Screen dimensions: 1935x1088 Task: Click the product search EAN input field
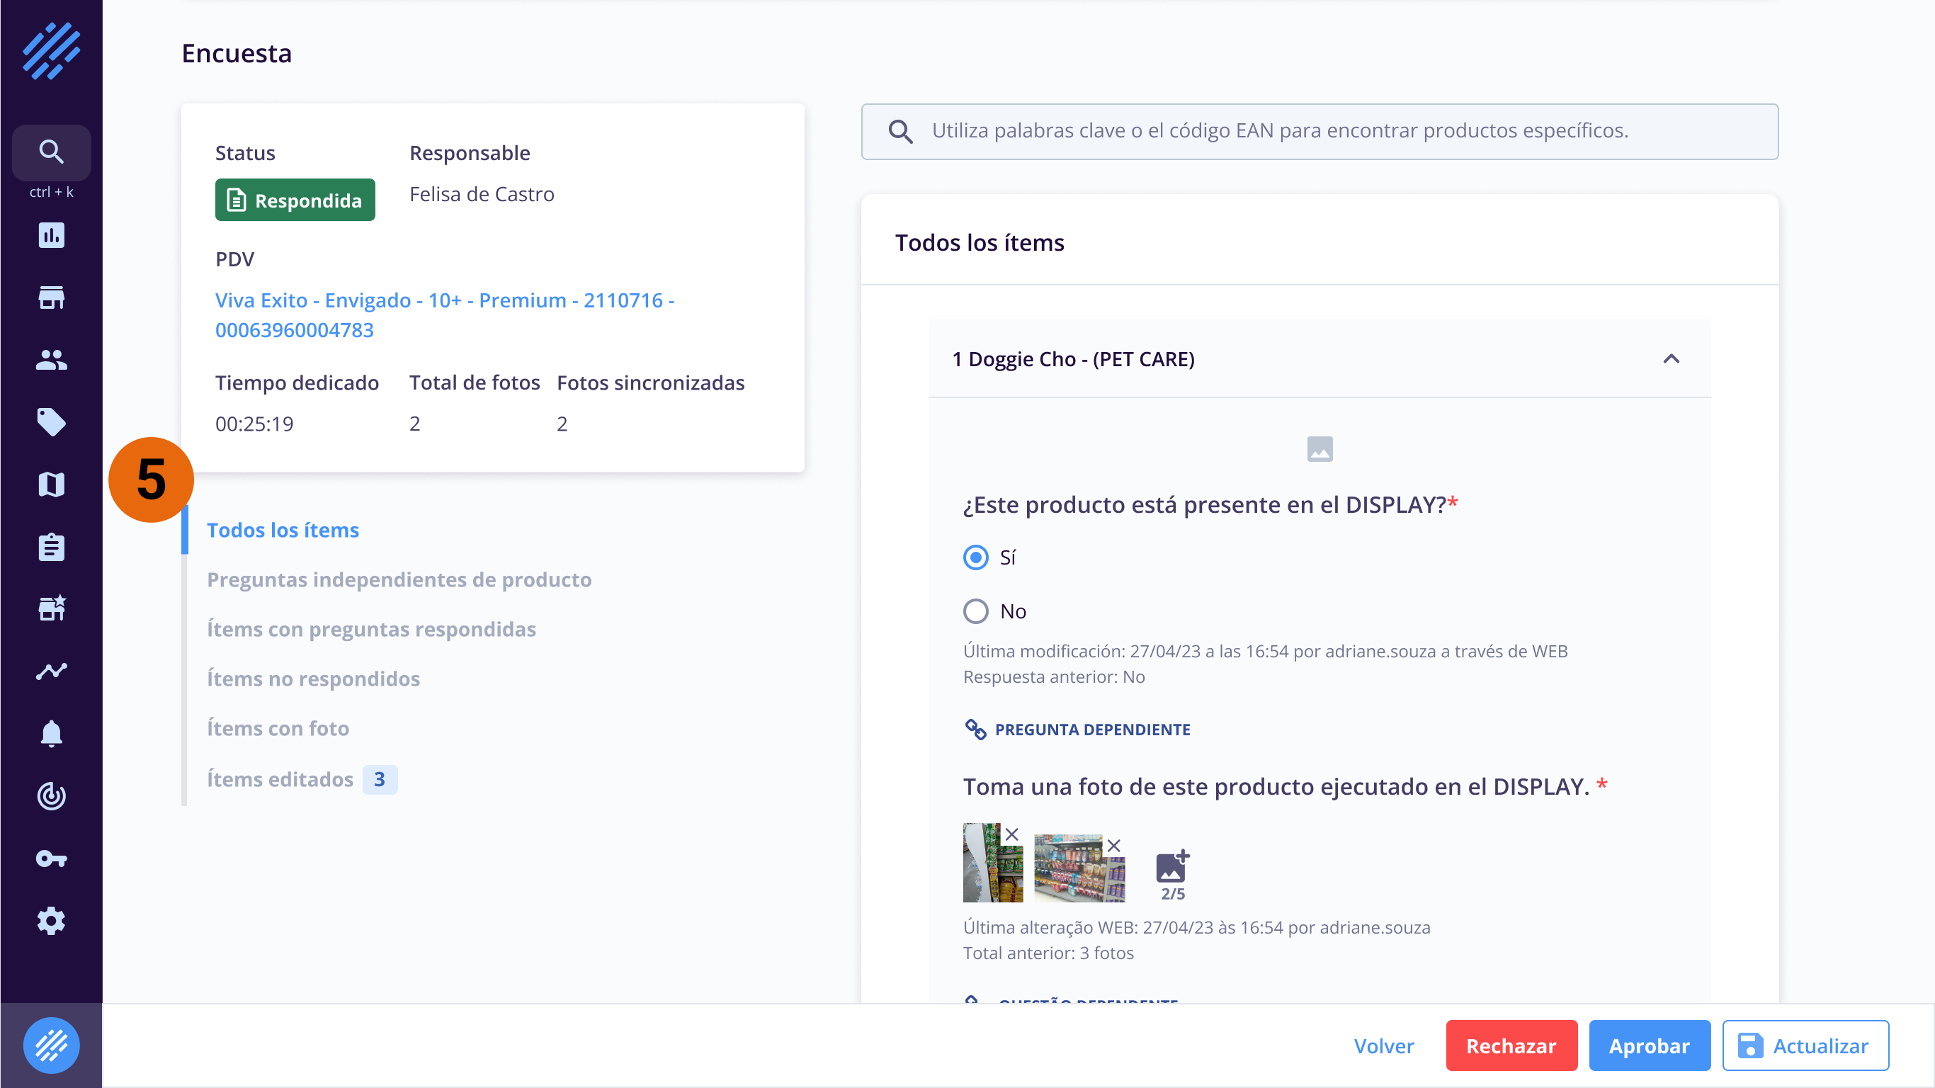pos(1319,132)
